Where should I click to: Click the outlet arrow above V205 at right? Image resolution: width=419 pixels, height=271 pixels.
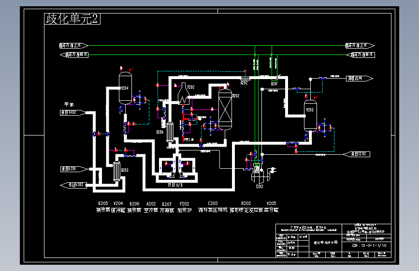pos(360,79)
